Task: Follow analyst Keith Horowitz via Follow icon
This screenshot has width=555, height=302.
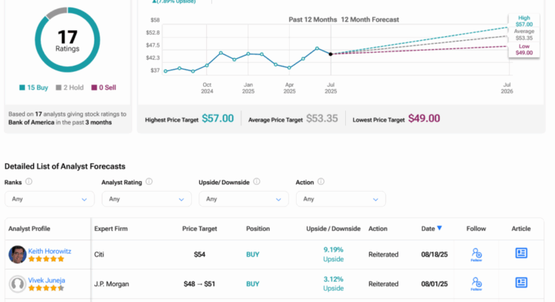Action: (x=476, y=254)
